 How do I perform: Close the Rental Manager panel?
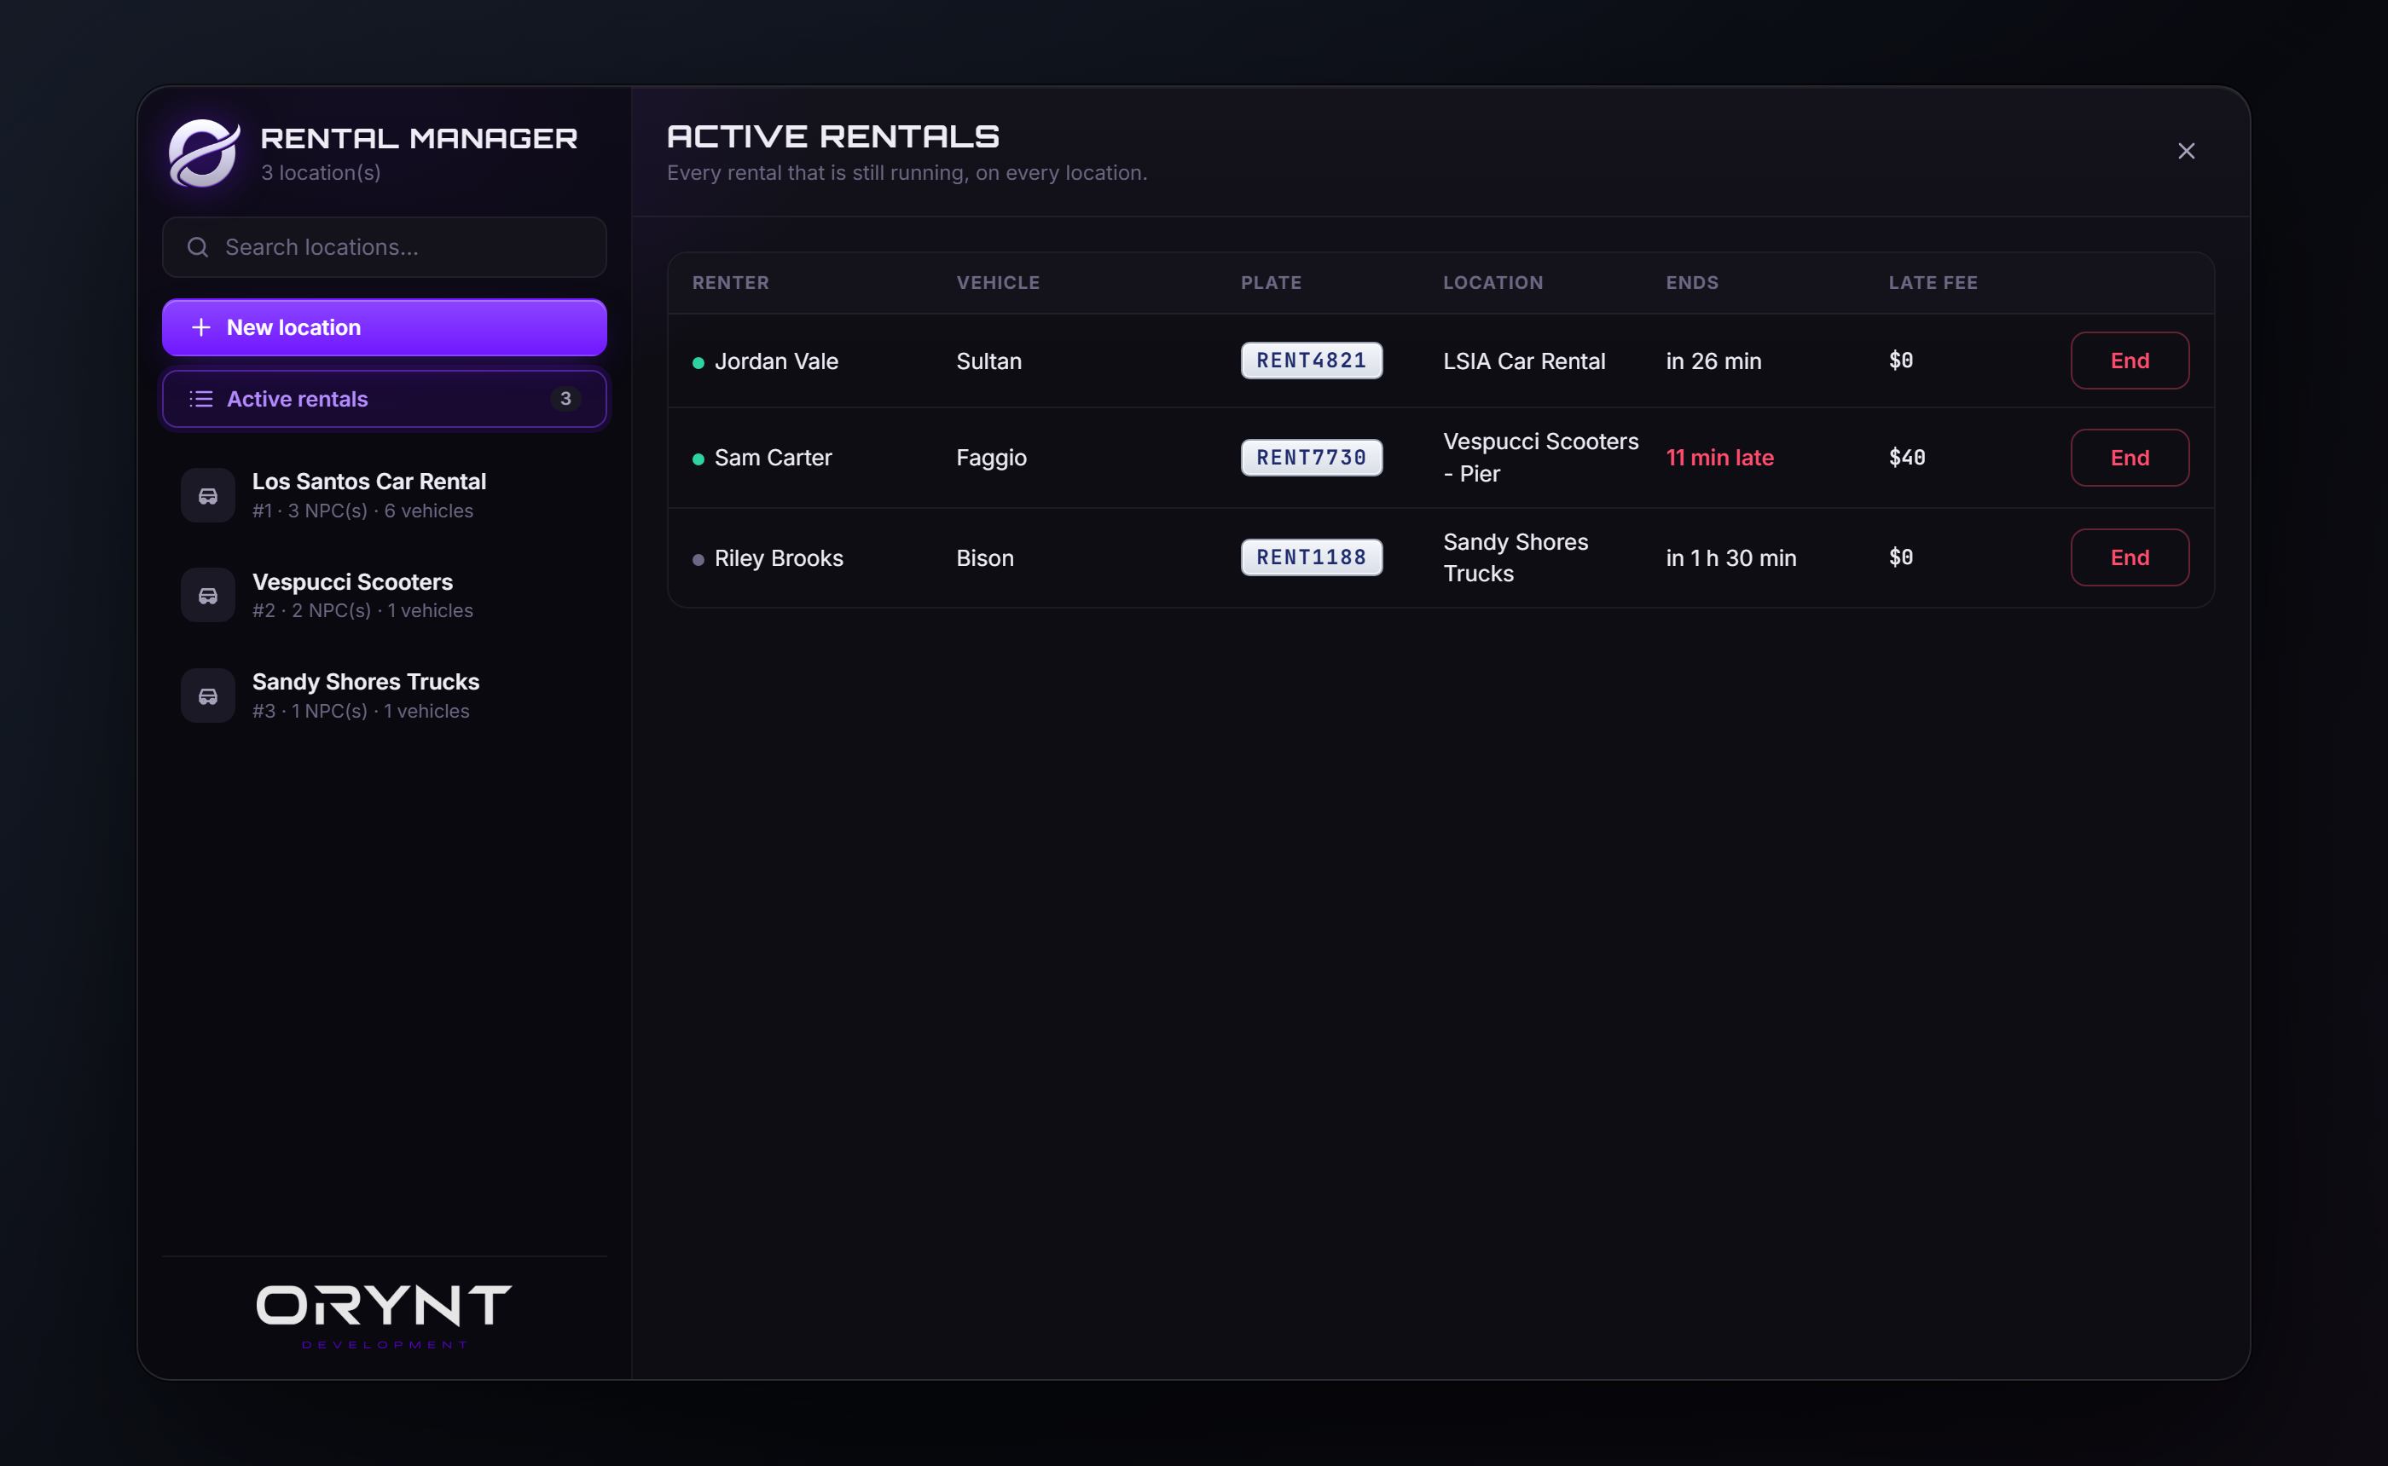pyautogui.click(x=2186, y=151)
